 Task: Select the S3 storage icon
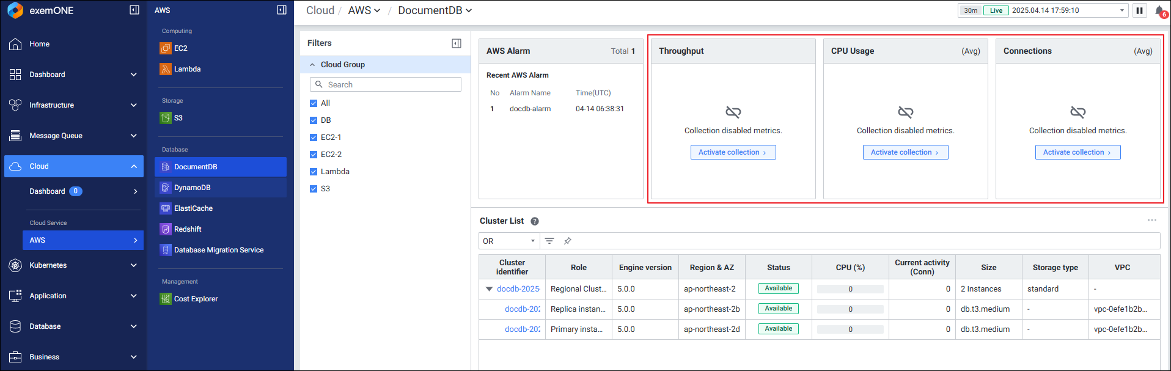pos(166,118)
